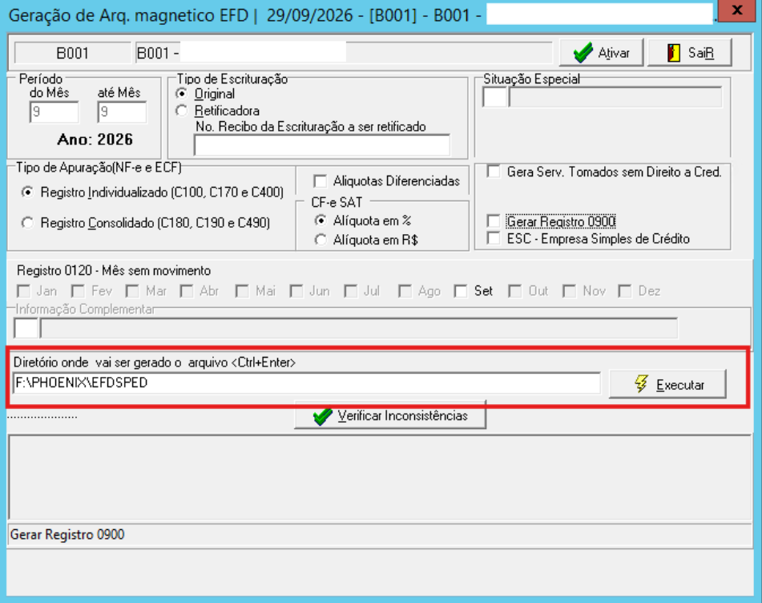Select the Retificadora radio button

(x=182, y=111)
